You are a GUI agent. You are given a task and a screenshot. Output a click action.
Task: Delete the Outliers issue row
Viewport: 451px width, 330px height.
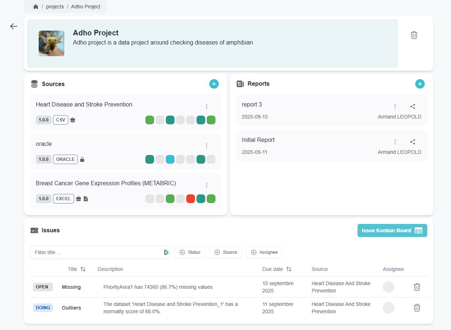pos(417,308)
